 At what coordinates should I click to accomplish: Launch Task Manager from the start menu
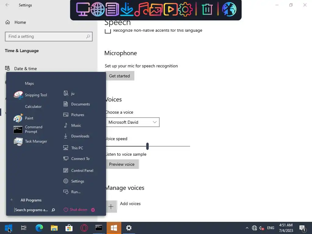30,141
